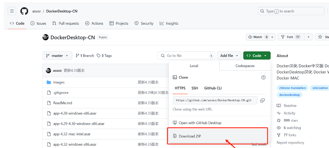This screenshot has height=148, width=329.
Task: Click the Download ZIP archive icon
Action: 175,136
